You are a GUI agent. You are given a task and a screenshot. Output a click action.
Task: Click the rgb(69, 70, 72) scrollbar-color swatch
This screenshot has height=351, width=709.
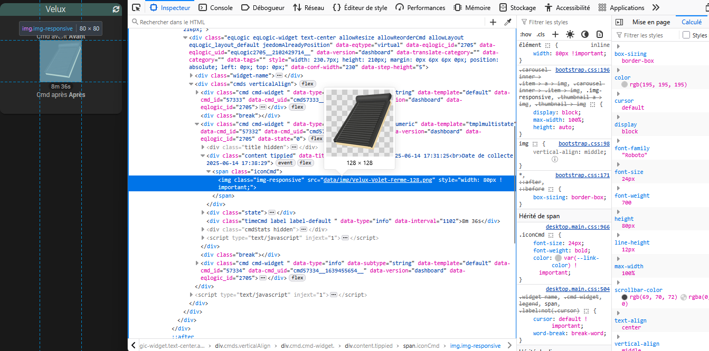(625, 297)
